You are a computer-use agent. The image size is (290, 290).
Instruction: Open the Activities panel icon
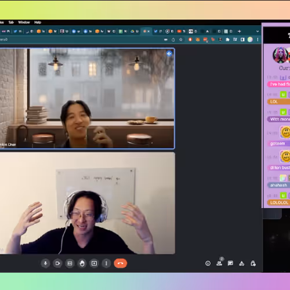pos(242,263)
